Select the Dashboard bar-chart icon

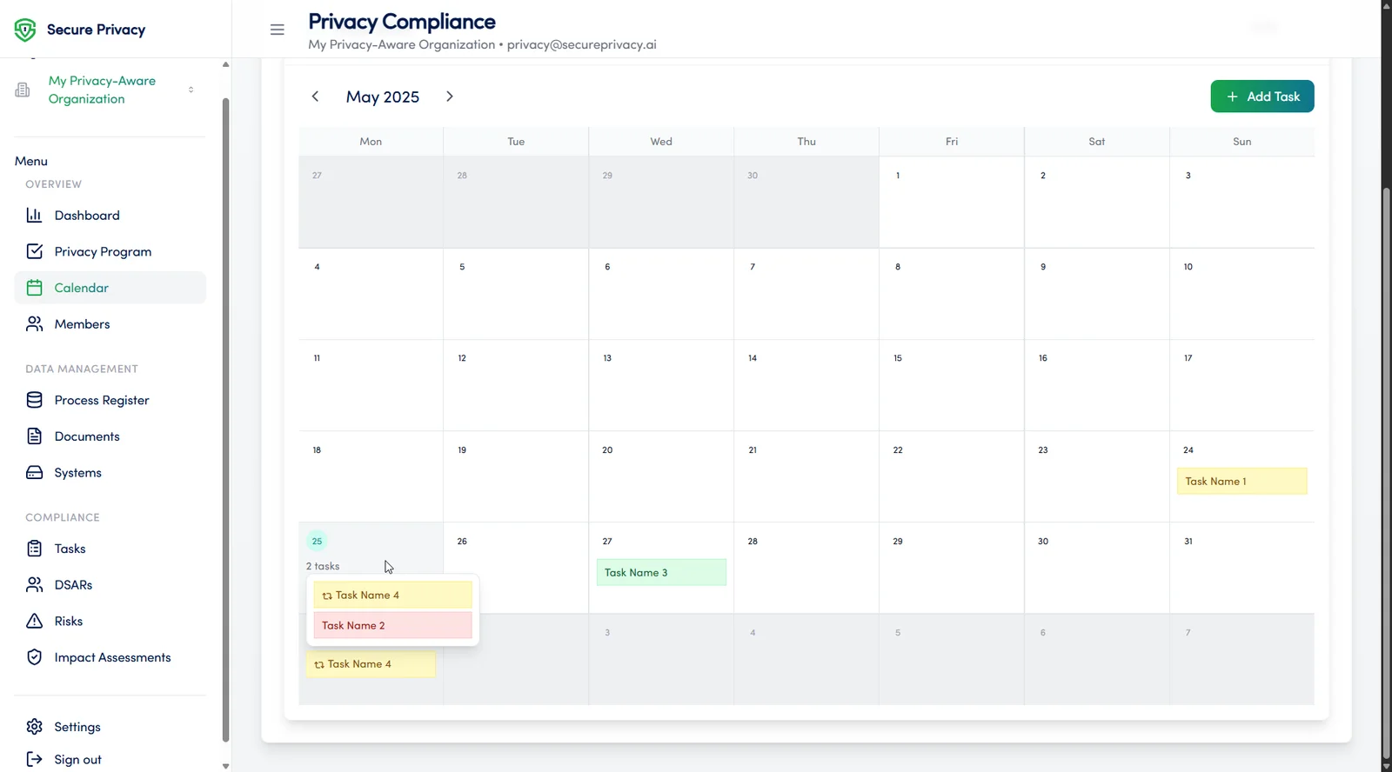click(x=34, y=215)
